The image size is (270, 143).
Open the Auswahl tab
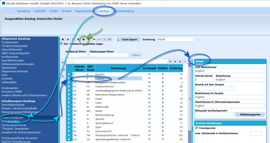66,11
